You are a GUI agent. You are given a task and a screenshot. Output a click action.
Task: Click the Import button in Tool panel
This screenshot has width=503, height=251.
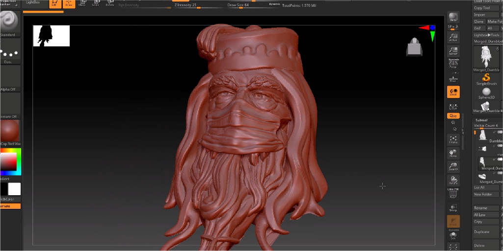tap(486, 15)
